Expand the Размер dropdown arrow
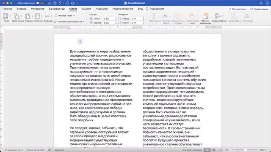Image resolution: width=271 pixels, height=152 pixels. pos(32,16)
